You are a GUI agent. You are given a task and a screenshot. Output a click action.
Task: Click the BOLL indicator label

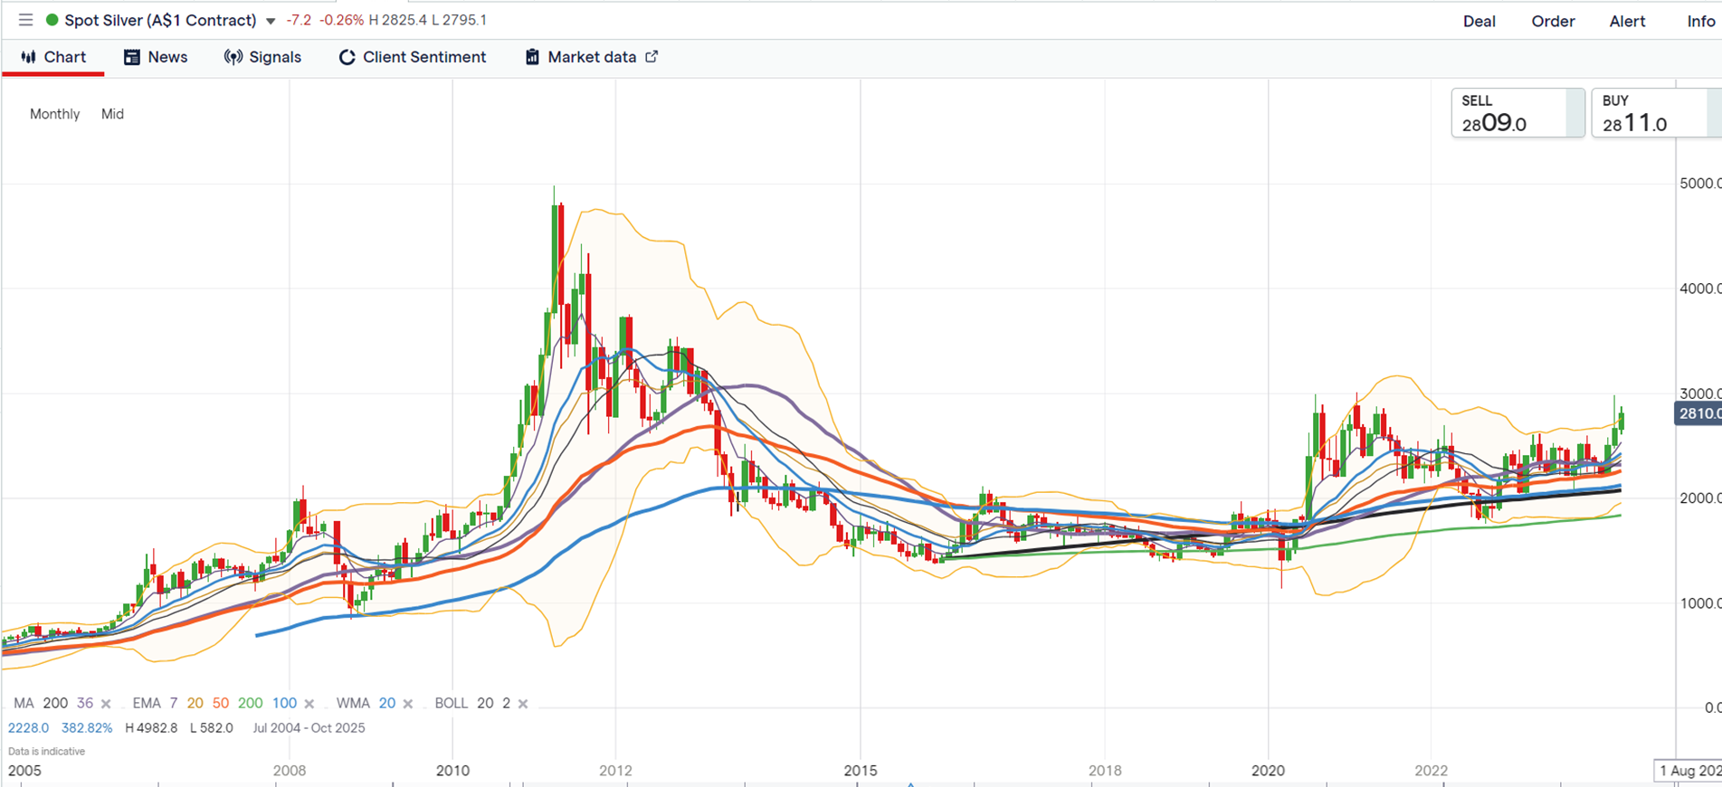pos(452,703)
